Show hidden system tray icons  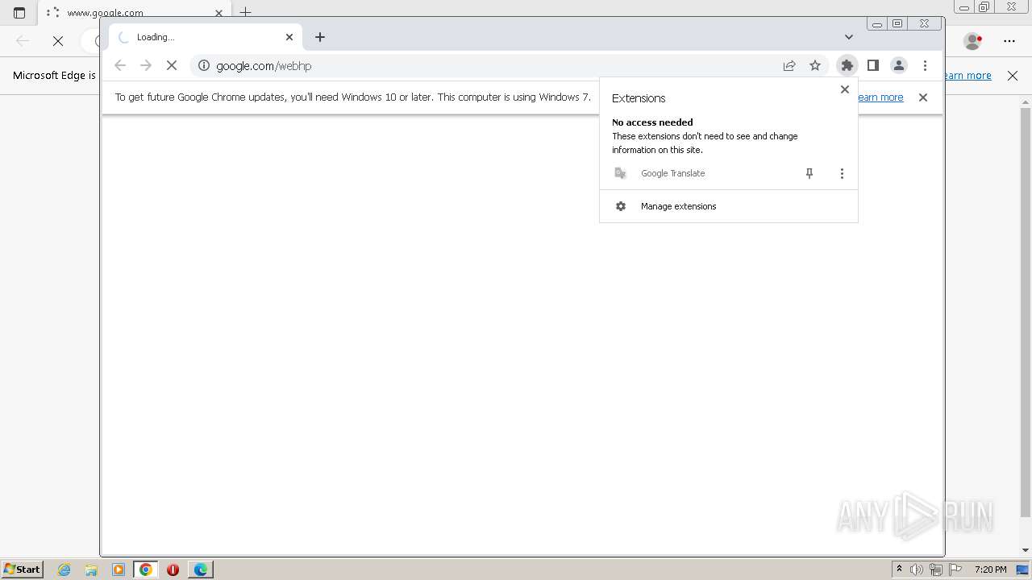[899, 570]
